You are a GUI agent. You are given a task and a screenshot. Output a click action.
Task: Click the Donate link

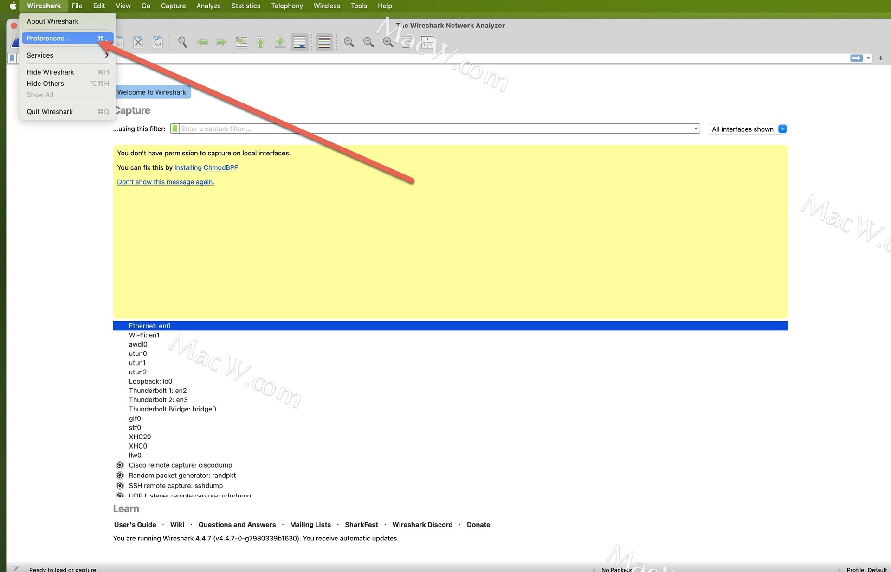tap(478, 525)
